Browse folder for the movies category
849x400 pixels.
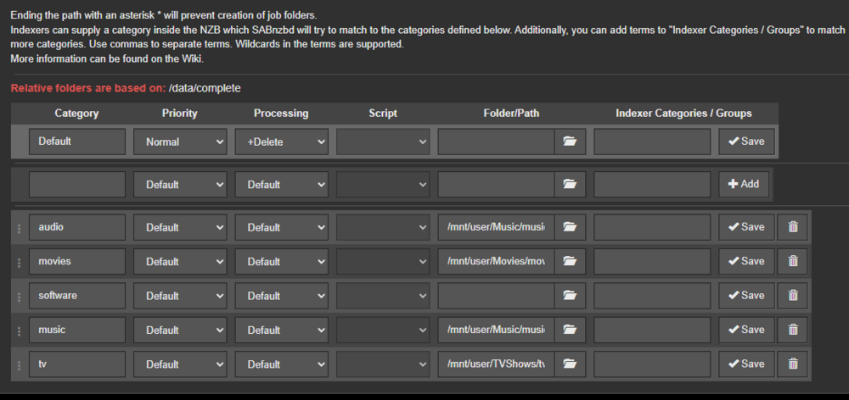570,261
